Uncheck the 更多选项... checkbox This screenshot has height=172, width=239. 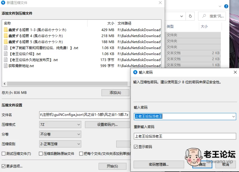coord(4,166)
